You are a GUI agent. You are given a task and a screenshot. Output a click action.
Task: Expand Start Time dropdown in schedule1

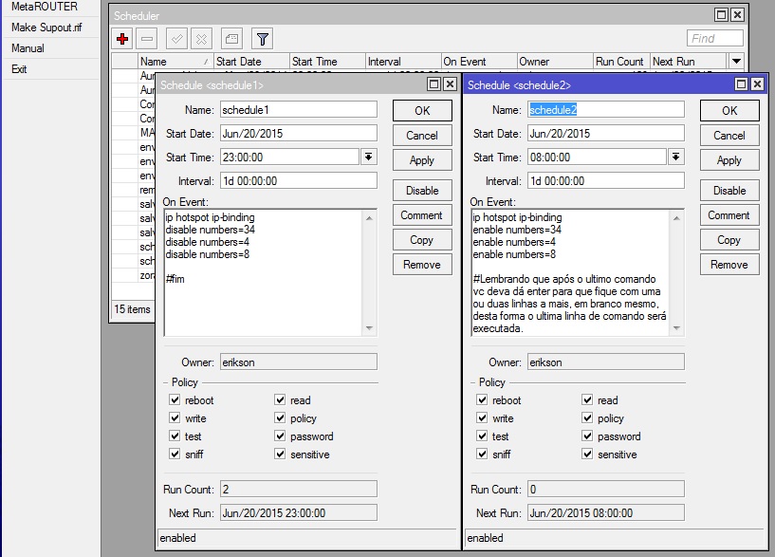[369, 158]
